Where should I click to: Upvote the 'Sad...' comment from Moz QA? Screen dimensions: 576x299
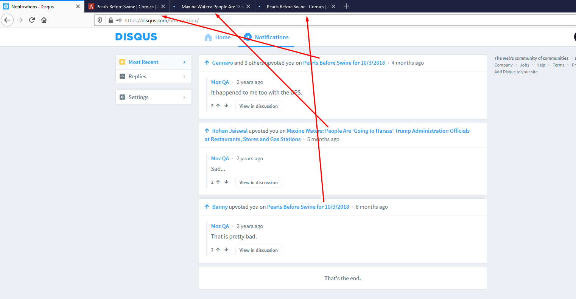[x=218, y=182]
